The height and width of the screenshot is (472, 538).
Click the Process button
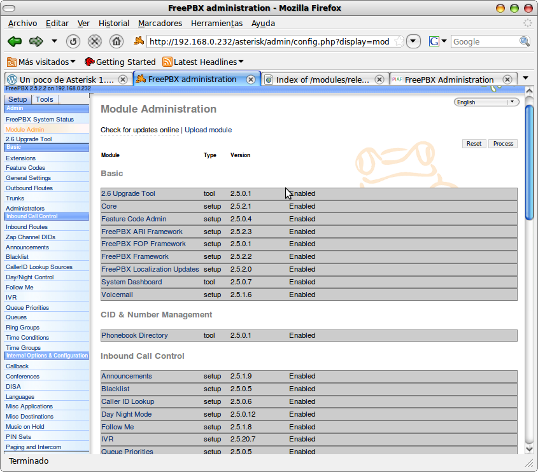coord(502,144)
